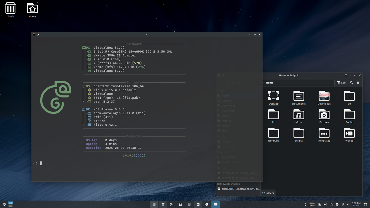Open the volume speaker icon in system tray
Viewport: 370px width, 208px height.
point(325,204)
